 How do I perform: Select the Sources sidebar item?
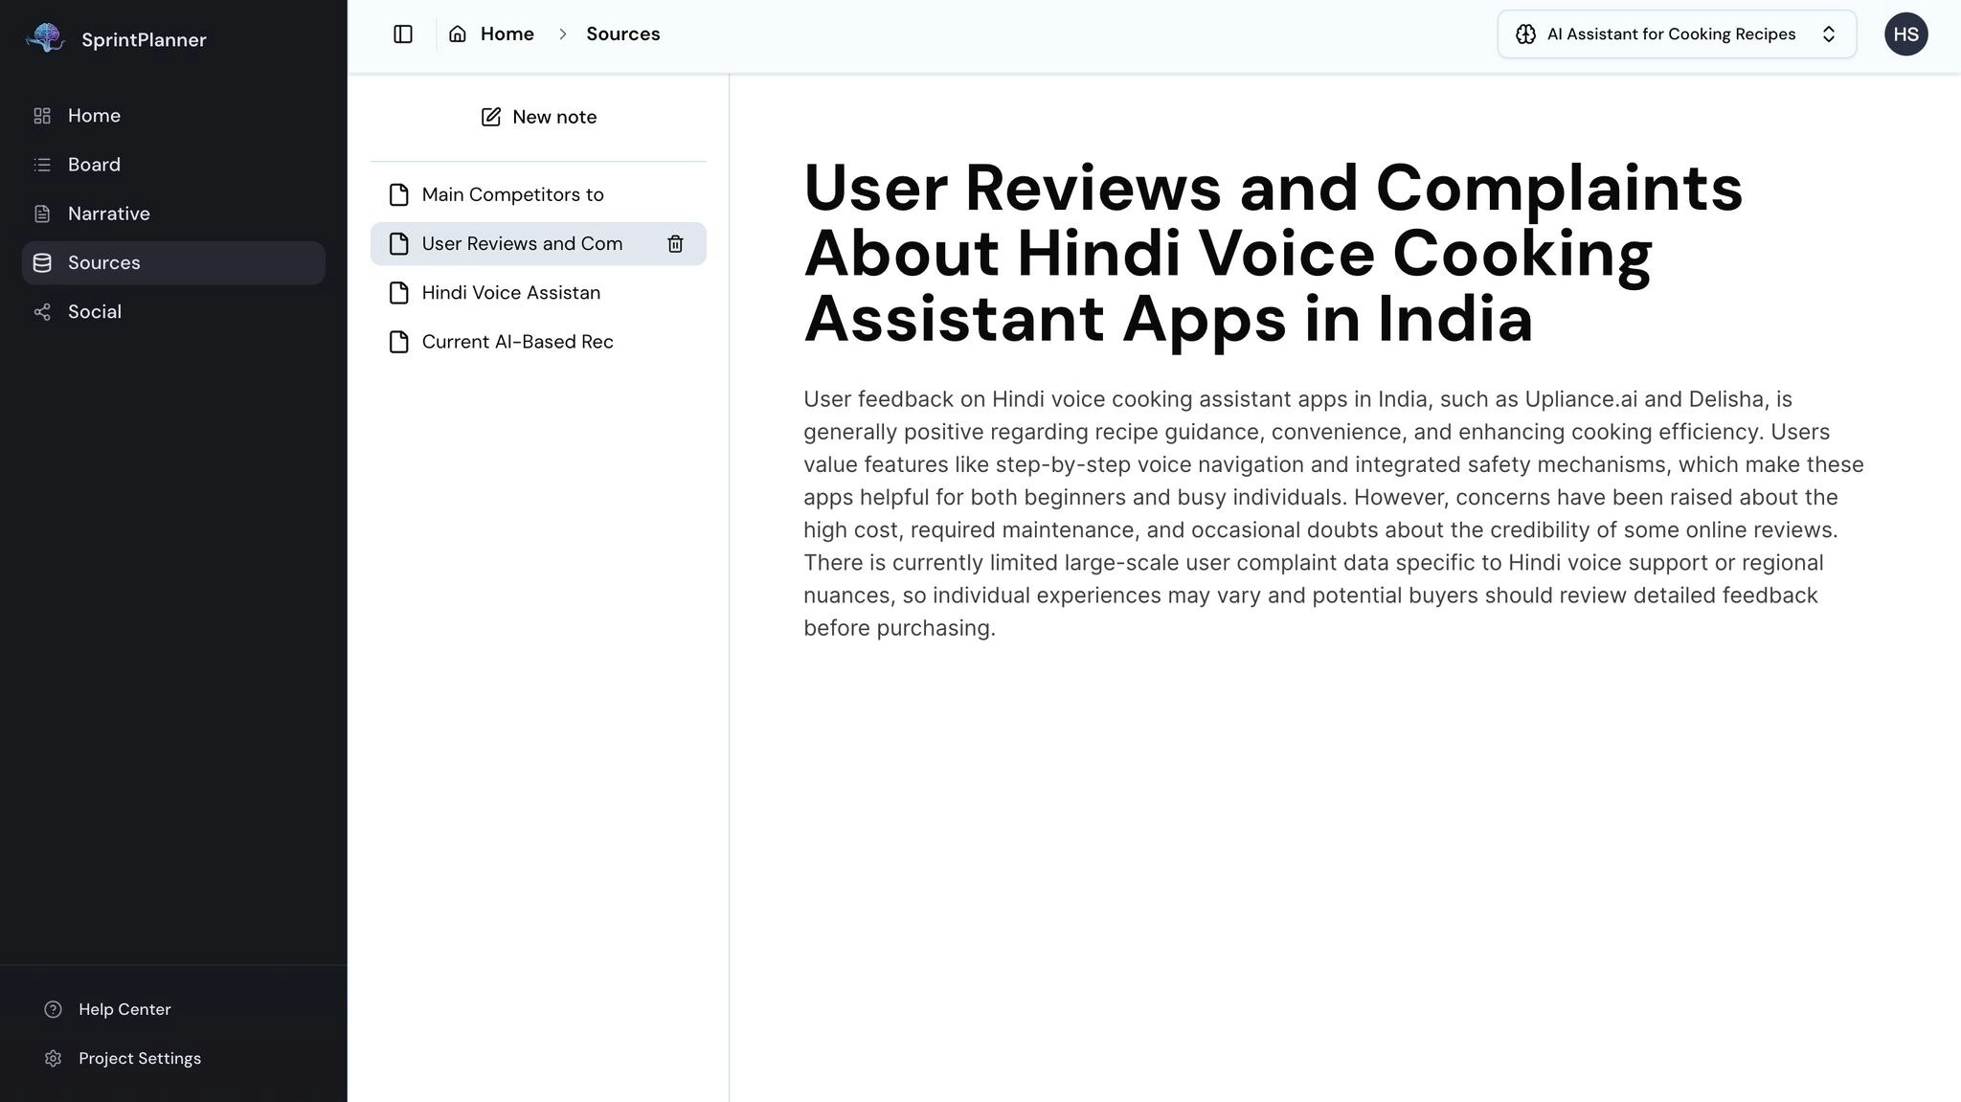103,263
